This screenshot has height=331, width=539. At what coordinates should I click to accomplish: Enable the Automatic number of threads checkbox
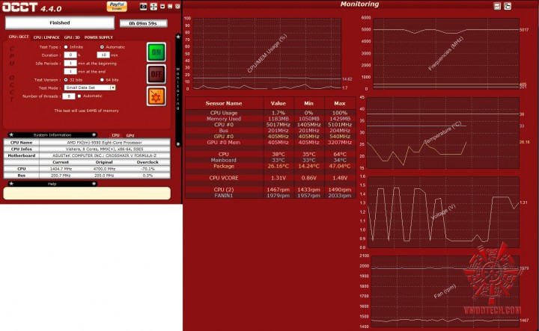click(79, 96)
